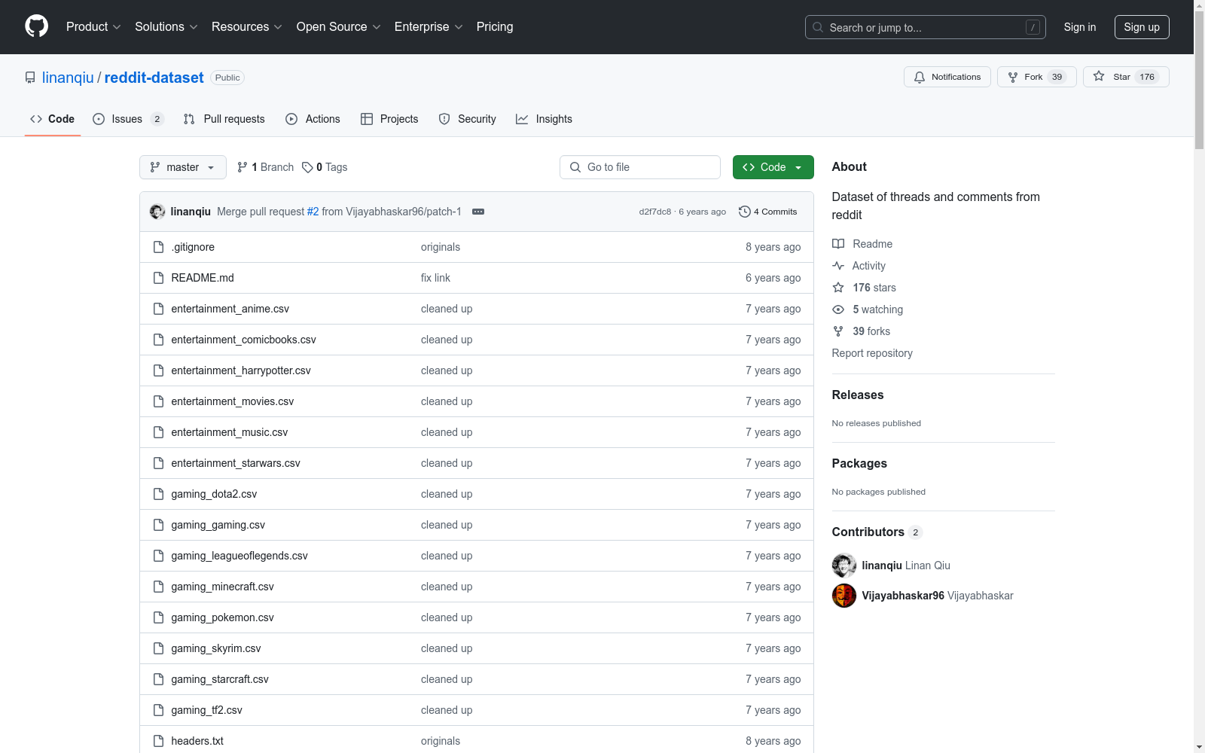Switch to the Issues tab
1205x753 pixels.
pyautogui.click(x=128, y=119)
